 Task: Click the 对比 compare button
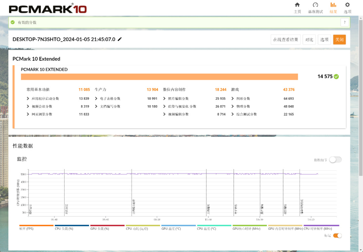[x=309, y=40]
